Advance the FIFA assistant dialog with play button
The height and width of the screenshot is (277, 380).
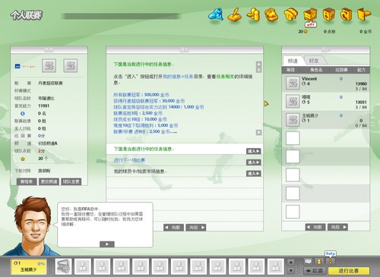coord(107,244)
